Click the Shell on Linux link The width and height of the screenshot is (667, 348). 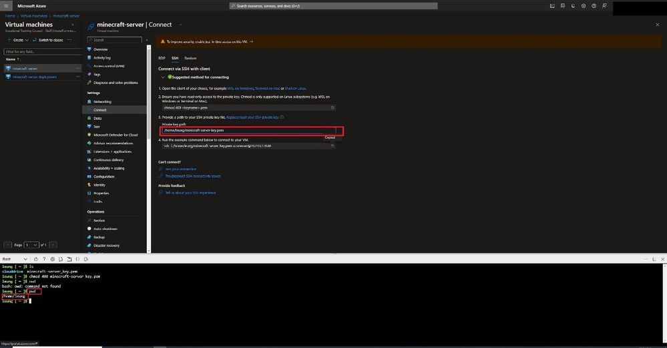coord(295,89)
